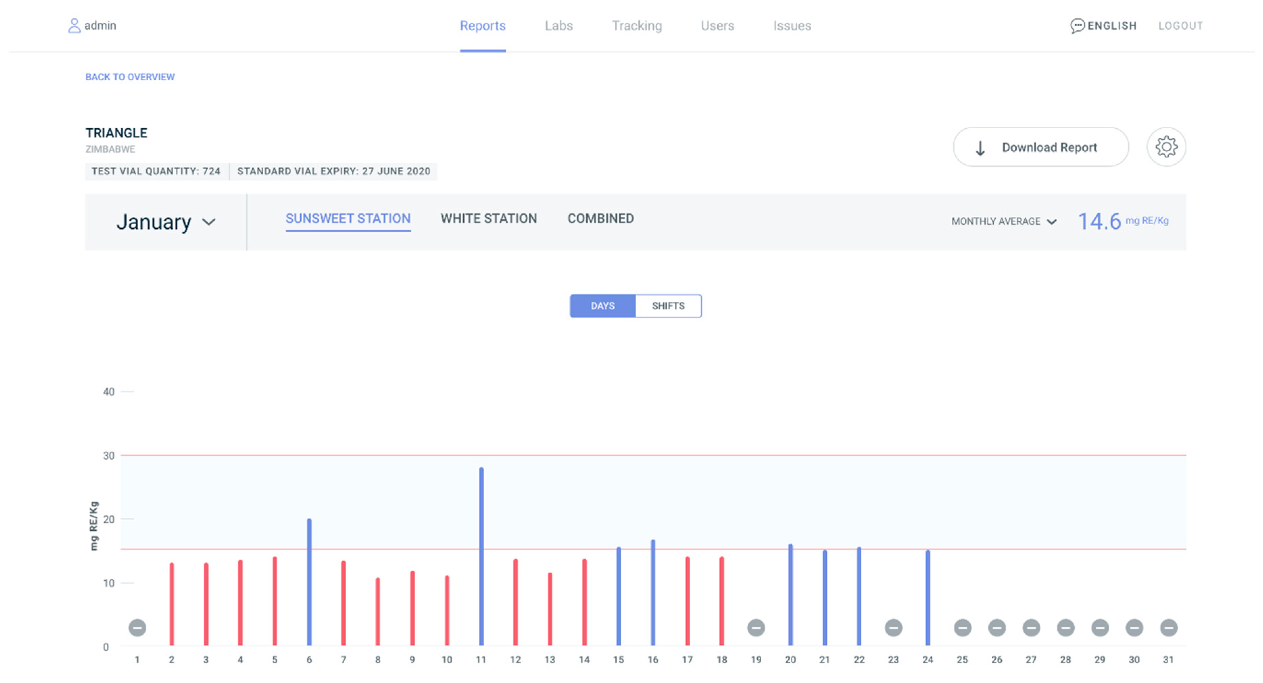Open the White Station tab

tap(488, 218)
